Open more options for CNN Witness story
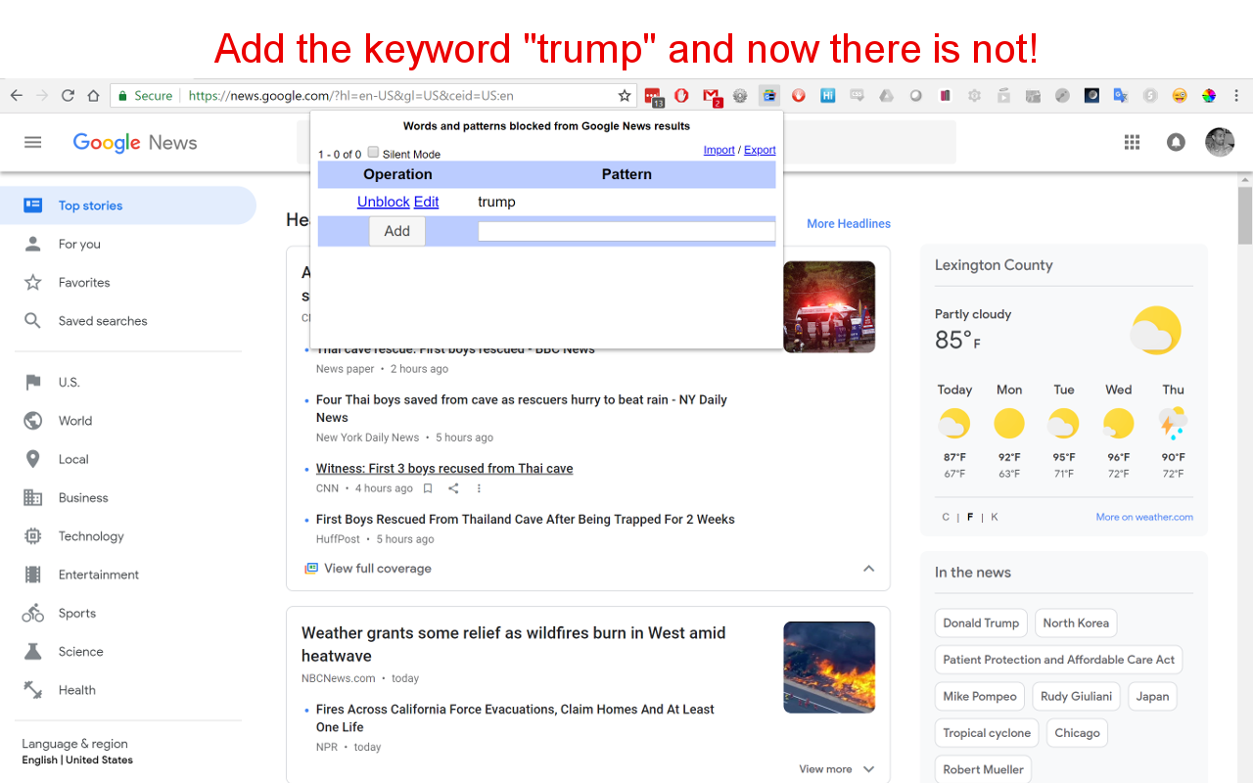Viewport: 1253px width, 783px height. (479, 488)
